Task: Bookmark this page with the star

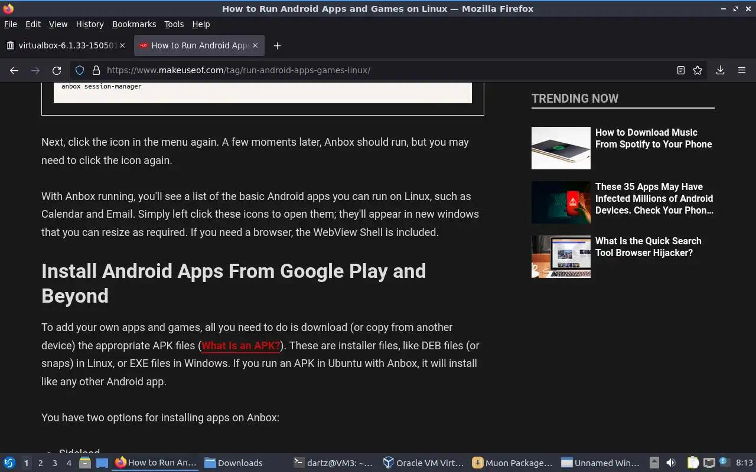Action: click(698, 70)
